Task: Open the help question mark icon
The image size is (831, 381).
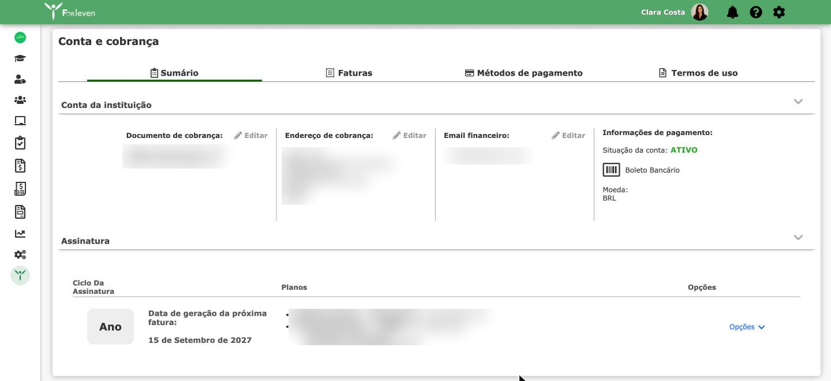Action: tap(756, 12)
